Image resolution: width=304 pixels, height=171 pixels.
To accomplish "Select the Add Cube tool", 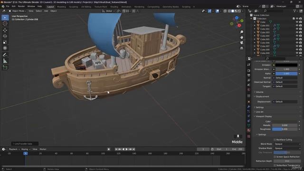I will click(x=5, y=67).
